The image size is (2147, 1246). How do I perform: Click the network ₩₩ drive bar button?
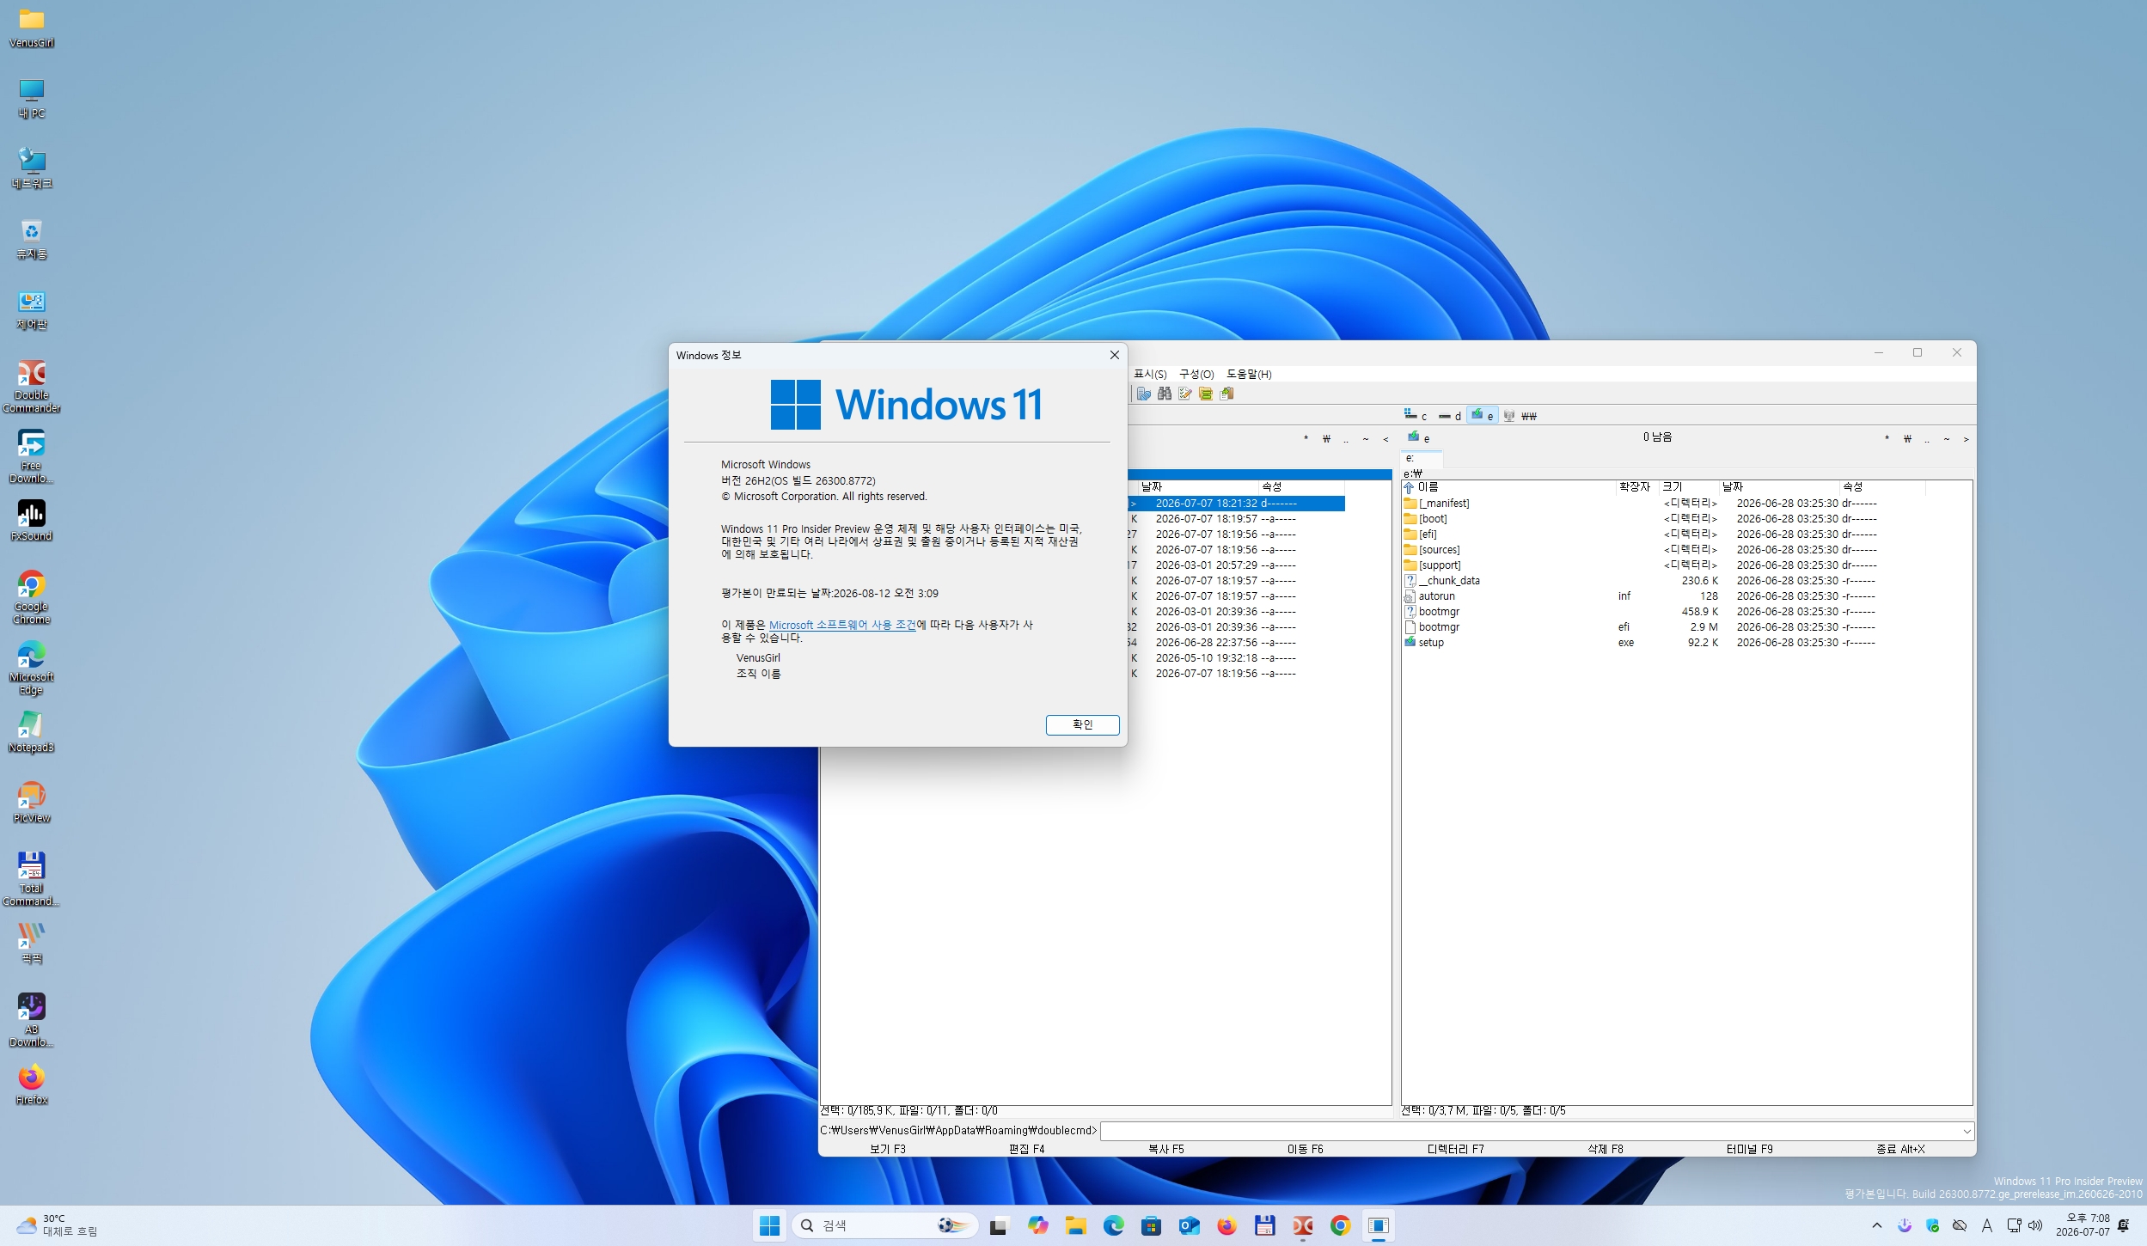[x=1520, y=416]
